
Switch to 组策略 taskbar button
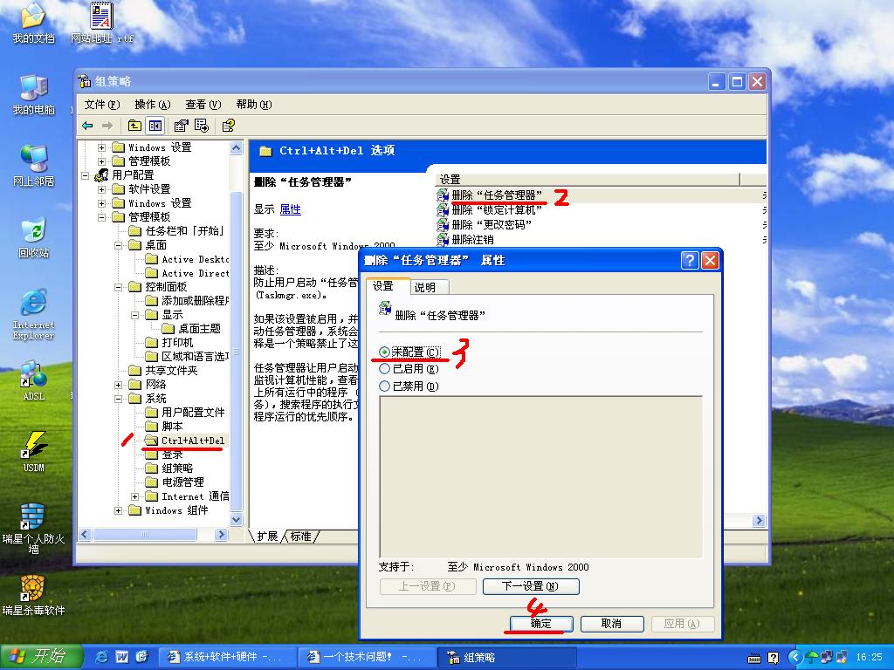507,658
